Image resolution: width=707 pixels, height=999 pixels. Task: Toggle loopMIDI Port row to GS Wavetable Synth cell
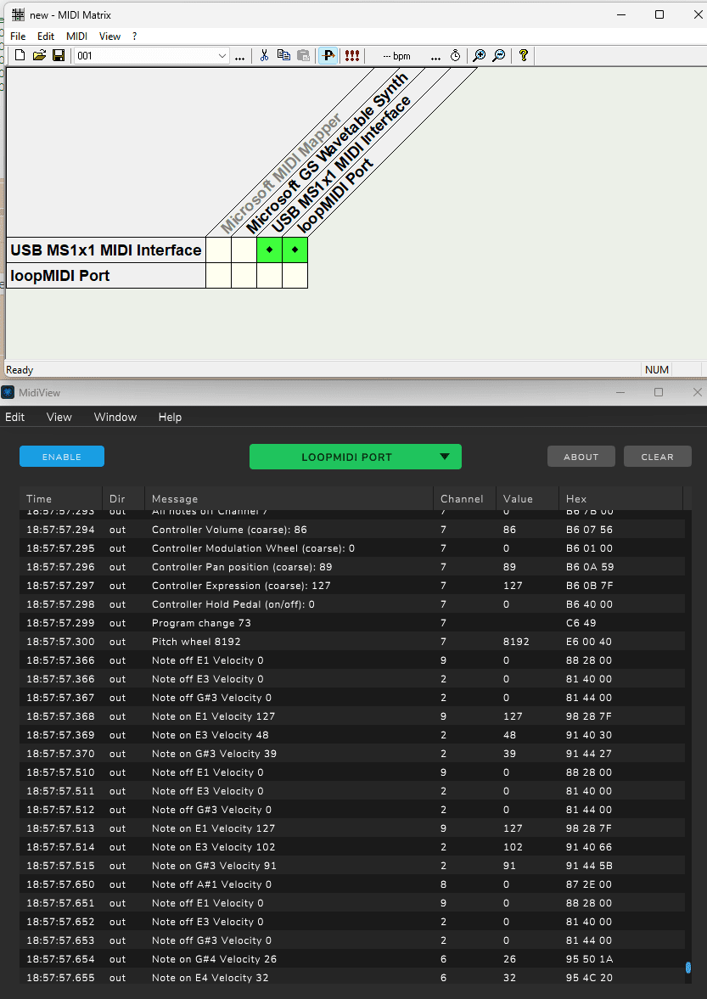244,275
